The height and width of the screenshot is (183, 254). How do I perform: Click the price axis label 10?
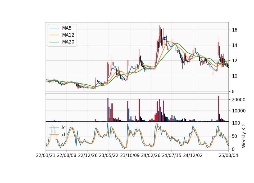tap(235, 76)
